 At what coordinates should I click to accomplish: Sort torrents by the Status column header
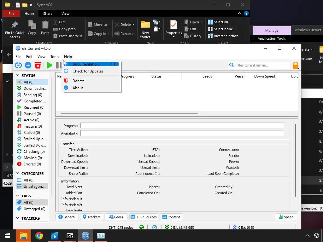[x=156, y=76]
